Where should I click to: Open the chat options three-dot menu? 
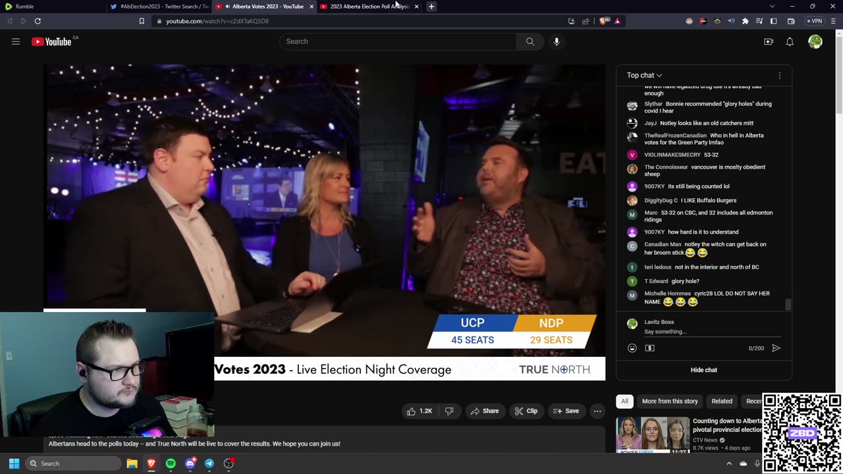click(x=780, y=75)
